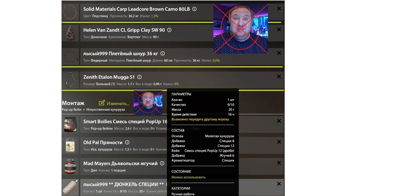Select the clay sinker thumbnail
The width and height of the screenshot is (397, 196).
70,33
